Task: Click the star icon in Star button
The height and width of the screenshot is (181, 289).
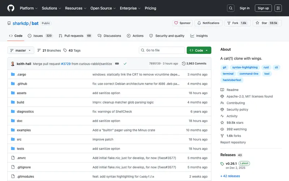Action: click(x=258, y=23)
